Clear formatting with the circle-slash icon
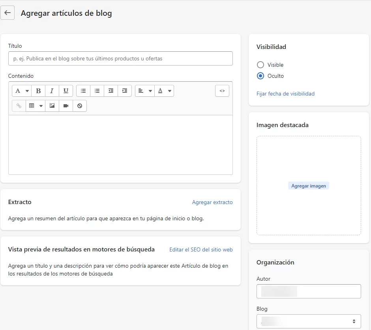This screenshot has width=371, height=330. click(x=80, y=106)
